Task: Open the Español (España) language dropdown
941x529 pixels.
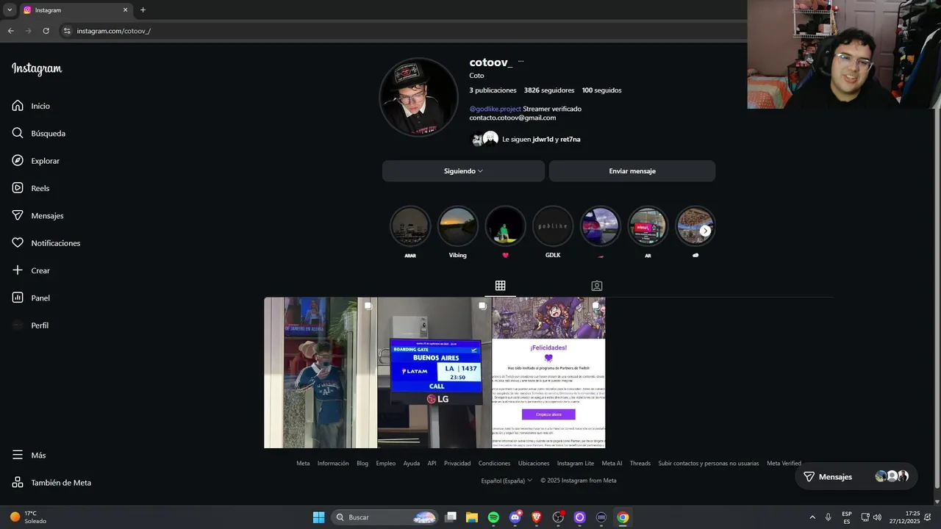Action: pyautogui.click(x=507, y=481)
